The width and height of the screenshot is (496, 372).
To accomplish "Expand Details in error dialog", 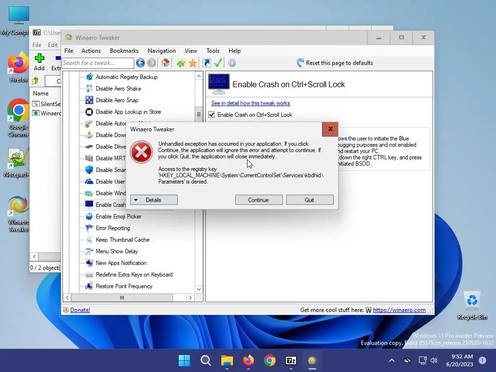I will coord(154,200).
